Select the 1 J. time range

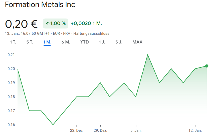coord(102,42)
